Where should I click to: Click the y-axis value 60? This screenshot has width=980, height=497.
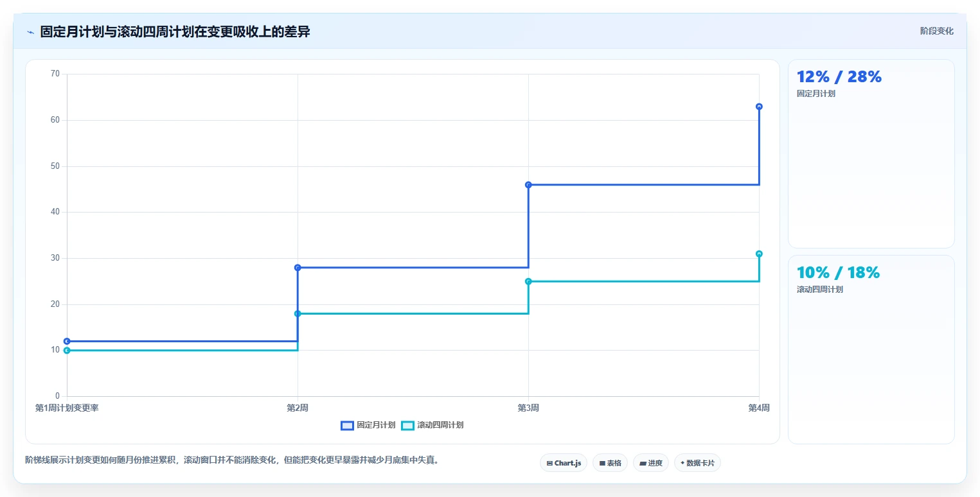[55, 120]
